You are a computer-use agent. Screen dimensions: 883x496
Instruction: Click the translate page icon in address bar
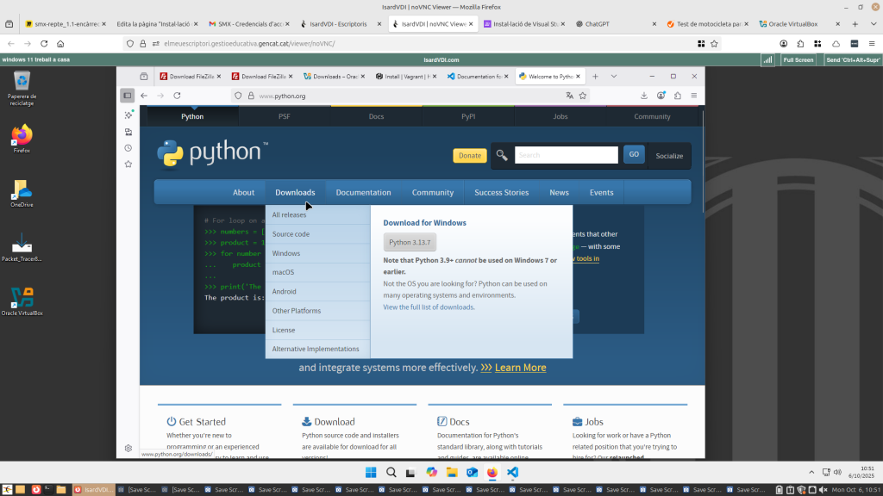click(568, 96)
